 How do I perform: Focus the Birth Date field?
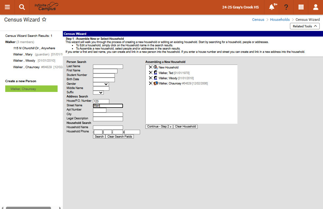104,80
